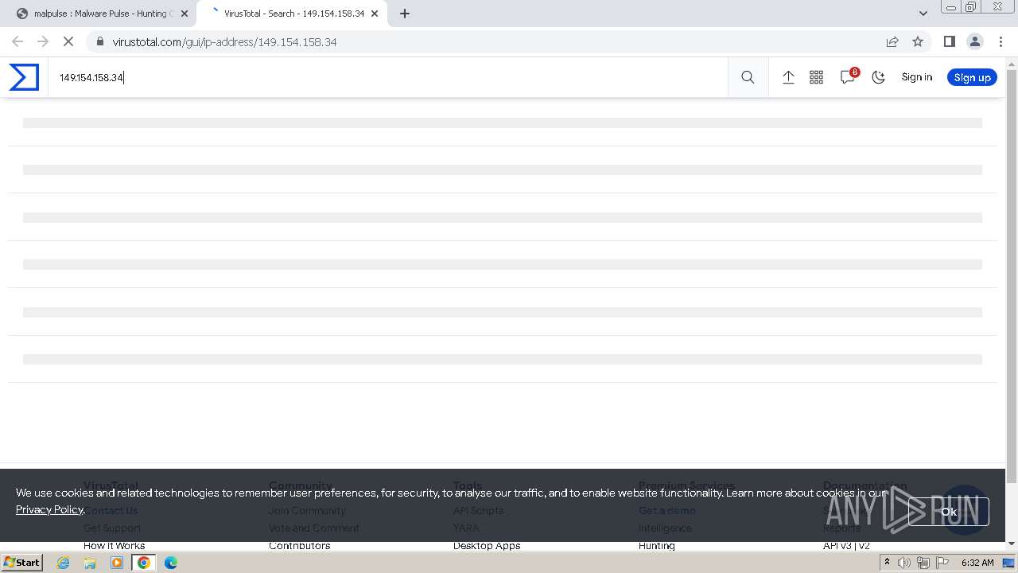Open the Windows Start menu
The width and height of the screenshot is (1018, 573).
pyautogui.click(x=21, y=563)
